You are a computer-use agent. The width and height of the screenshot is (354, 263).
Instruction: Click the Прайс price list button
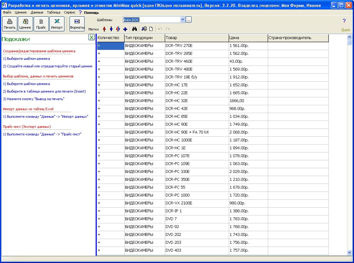pyautogui.click(x=41, y=24)
